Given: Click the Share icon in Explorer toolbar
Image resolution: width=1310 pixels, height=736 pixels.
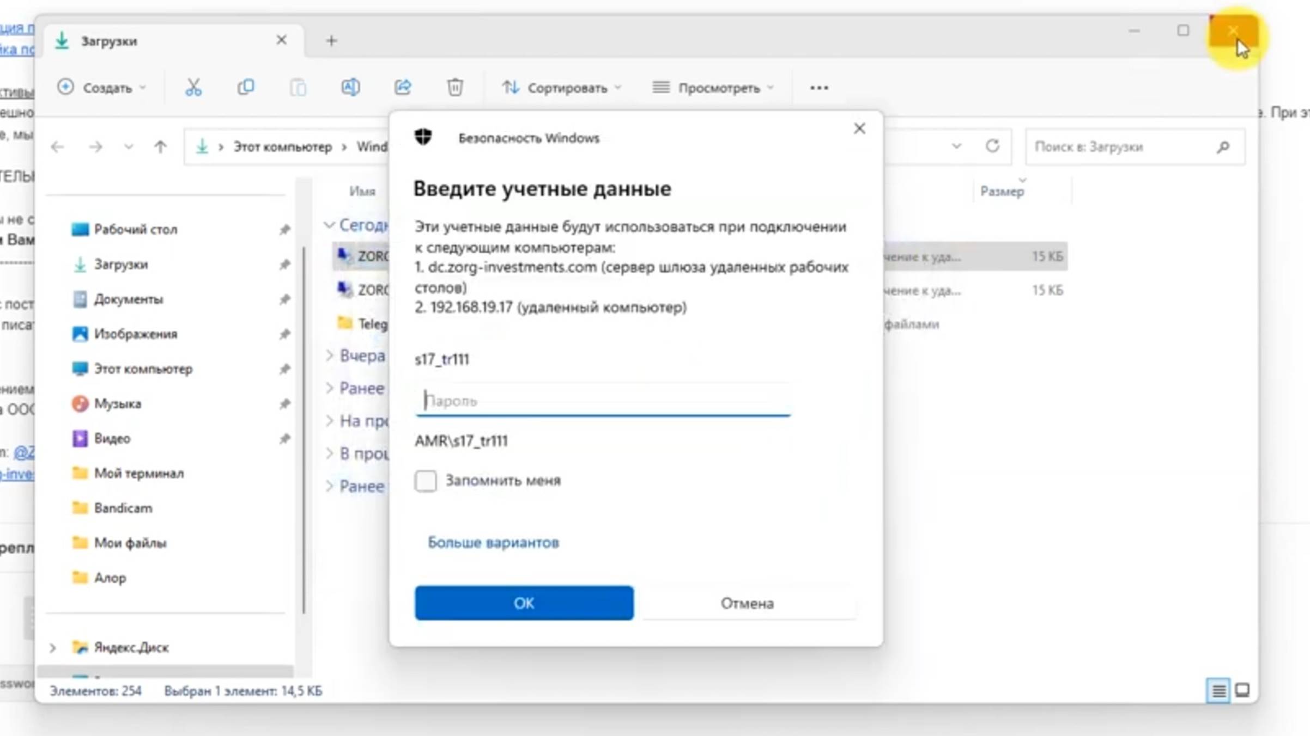Looking at the screenshot, I should point(403,87).
